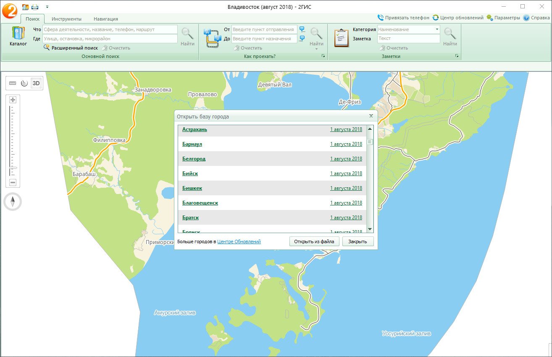Open the Барнаул city link
The height and width of the screenshot is (357, 552).
[192, 144]
